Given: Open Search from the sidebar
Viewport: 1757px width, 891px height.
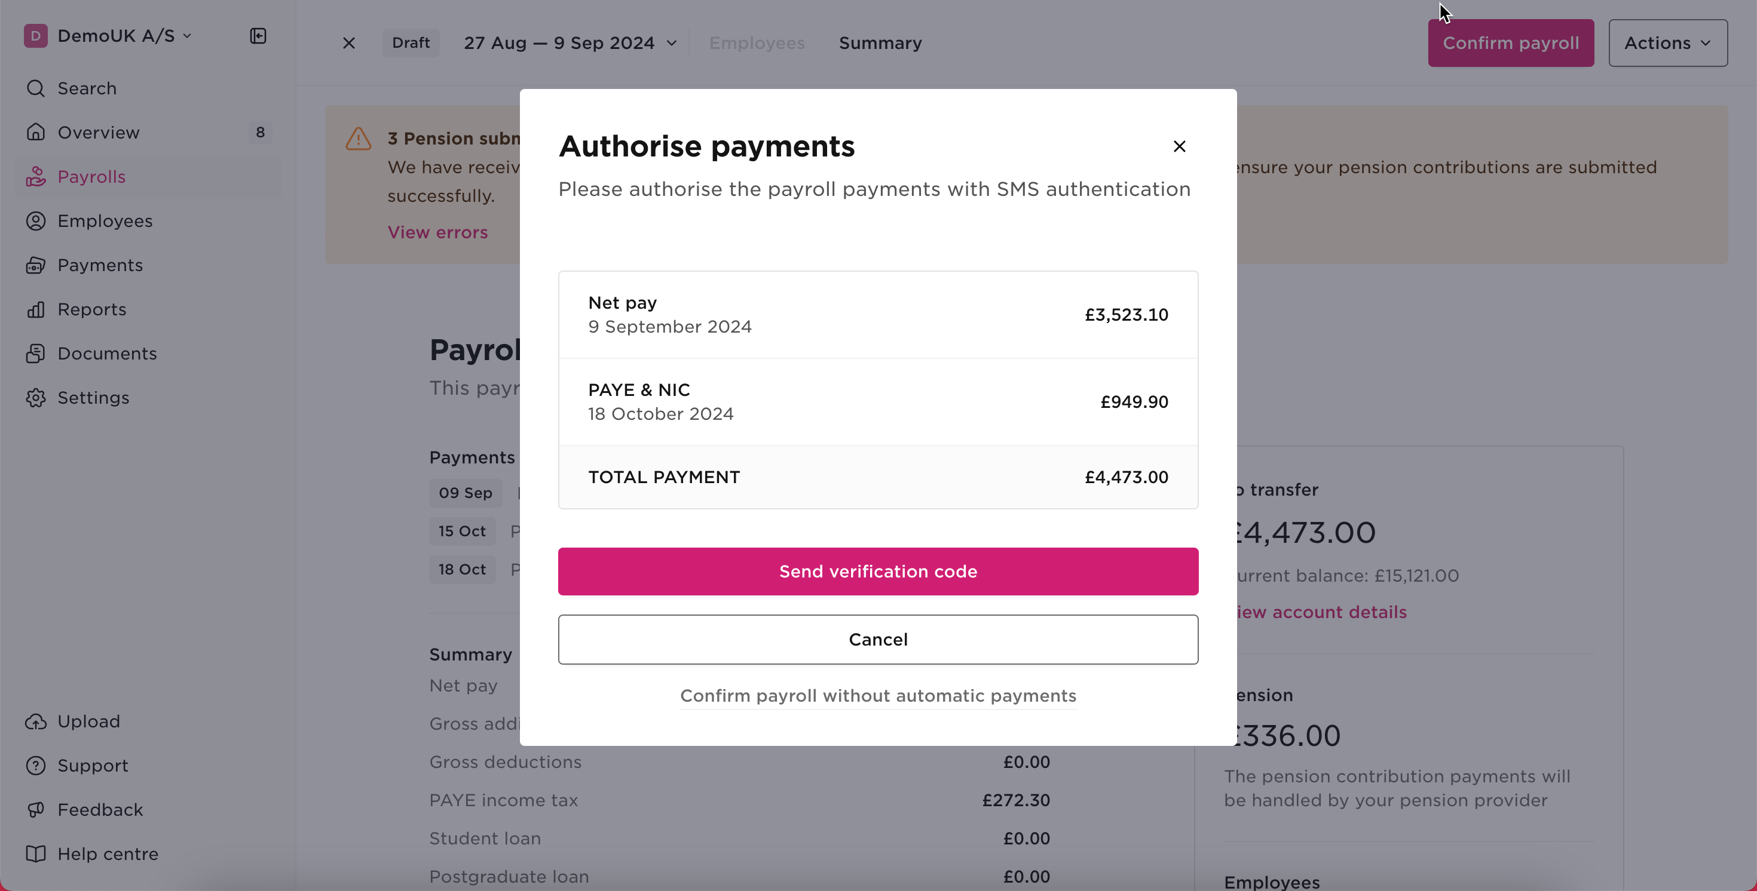Looking at the screenshot, I should tap(87, 88).
